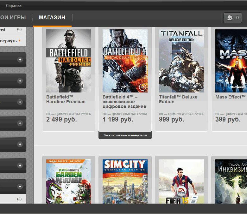Click the 399 руб. price
The height and width of the screenshot is (214, 247).
point(228,120)
